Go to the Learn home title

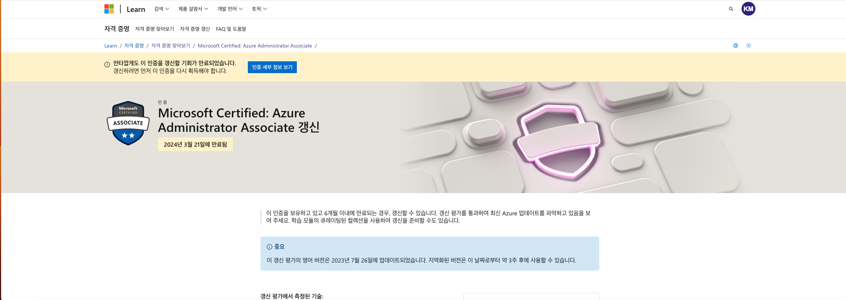pyautogui.click(x=136, y=9)
